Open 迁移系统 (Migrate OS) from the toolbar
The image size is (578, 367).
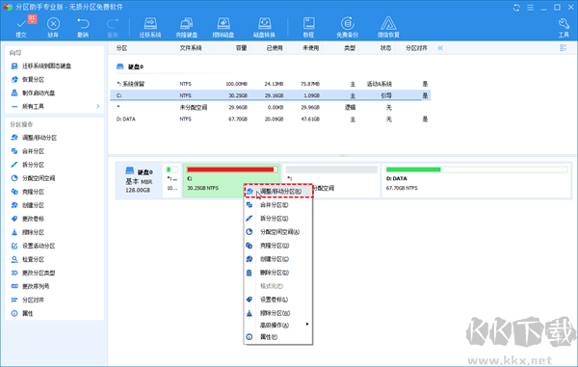tap(150, 27)
